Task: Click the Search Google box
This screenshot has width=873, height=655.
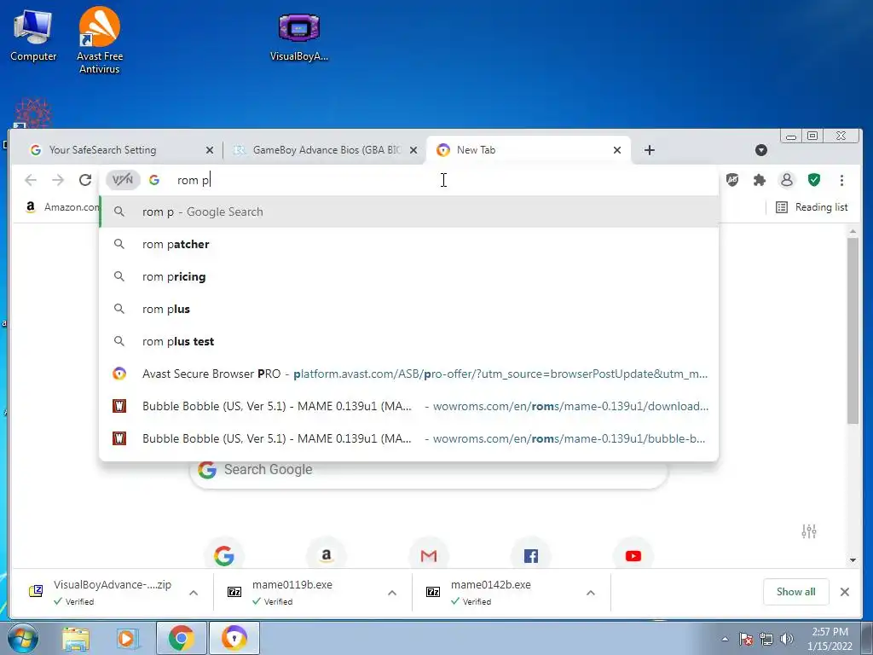Action: 429,474
